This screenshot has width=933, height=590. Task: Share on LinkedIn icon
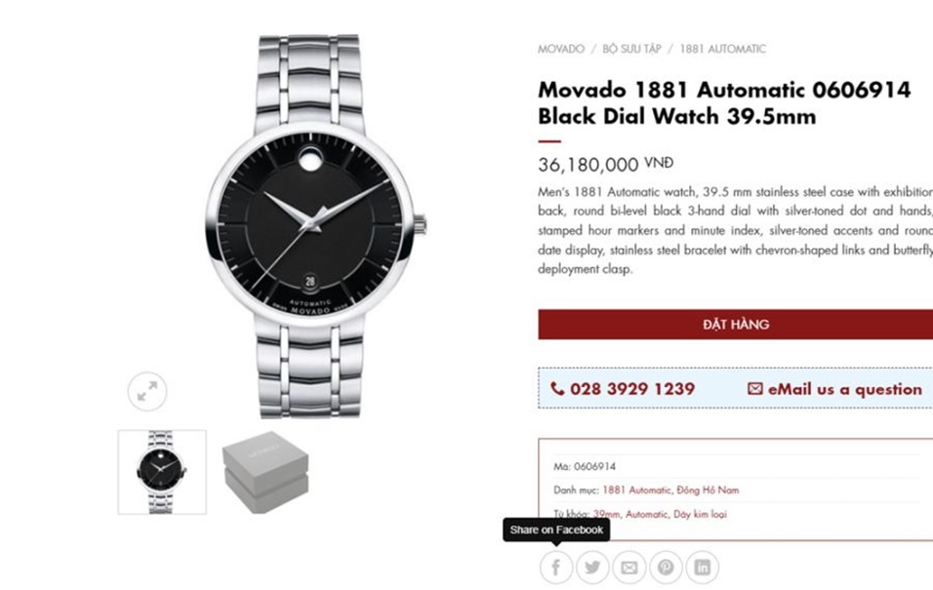click(702, 568)
